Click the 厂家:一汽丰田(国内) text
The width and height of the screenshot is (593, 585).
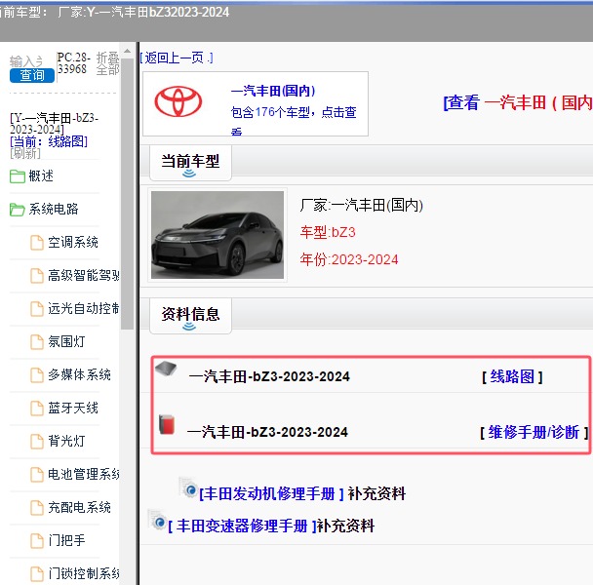click(x=362, y=206)
